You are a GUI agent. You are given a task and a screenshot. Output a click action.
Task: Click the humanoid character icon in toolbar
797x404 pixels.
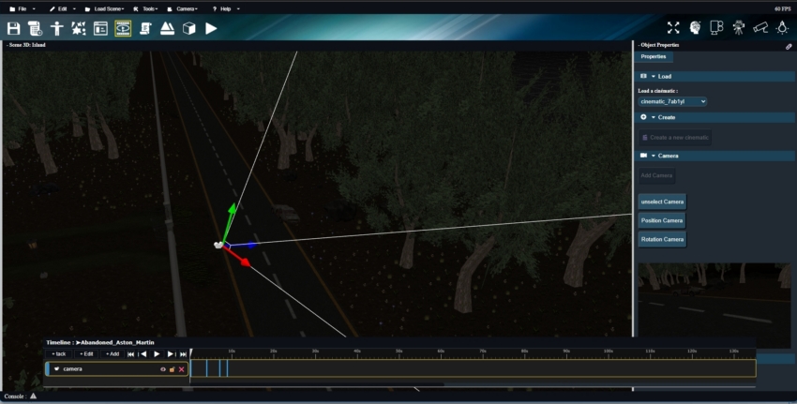[57, 28]
